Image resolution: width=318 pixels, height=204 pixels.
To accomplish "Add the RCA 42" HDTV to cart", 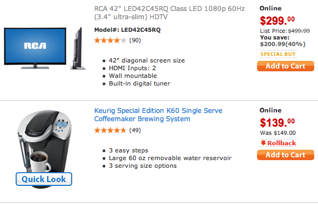I will (x=285, y=66).
